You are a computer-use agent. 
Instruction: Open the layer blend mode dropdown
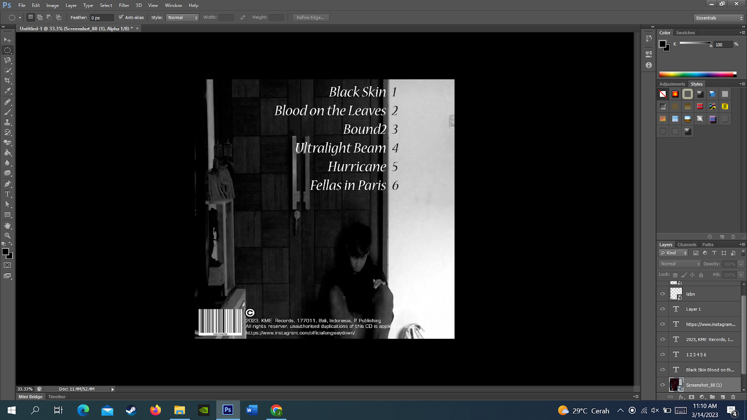pyautogui.click(x=680, y=264)
